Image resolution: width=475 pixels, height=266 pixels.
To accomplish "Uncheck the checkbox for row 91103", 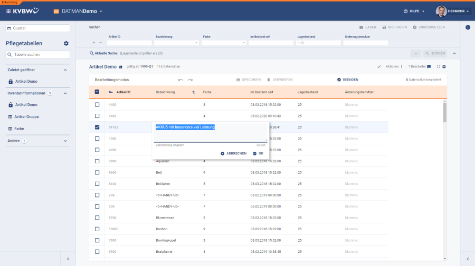I will click(97, 127).
